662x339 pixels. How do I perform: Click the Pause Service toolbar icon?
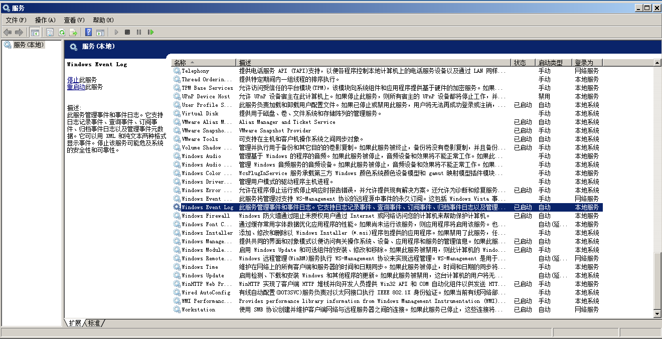(139, 32)
